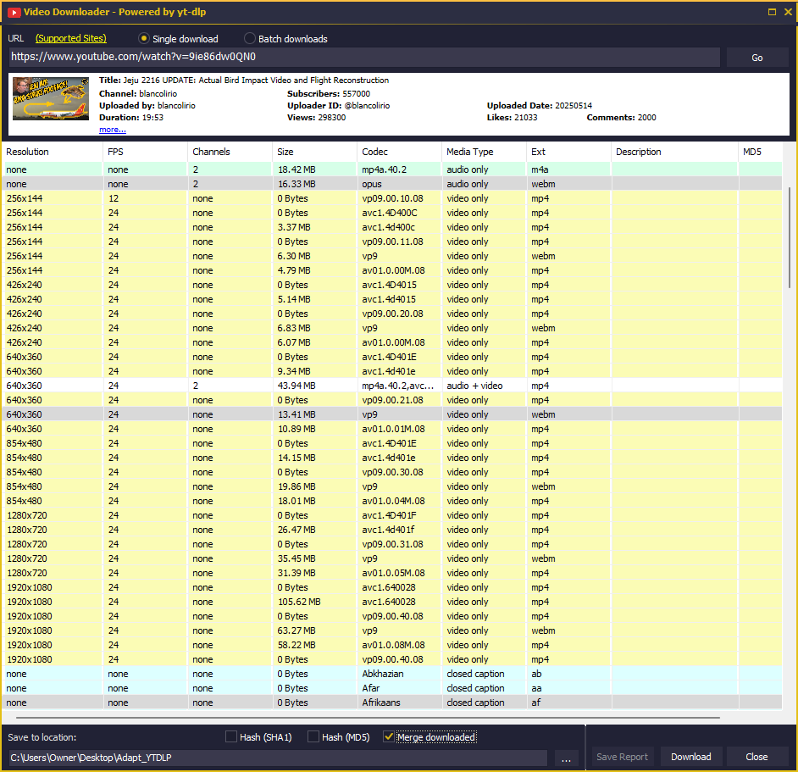Sort by the Ext column header
Screen dimensions: 798x772
(x=568, y=152)
